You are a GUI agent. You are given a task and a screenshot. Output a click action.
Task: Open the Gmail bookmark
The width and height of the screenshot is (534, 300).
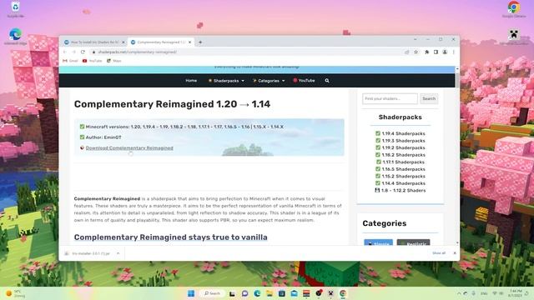coord(70,61)
